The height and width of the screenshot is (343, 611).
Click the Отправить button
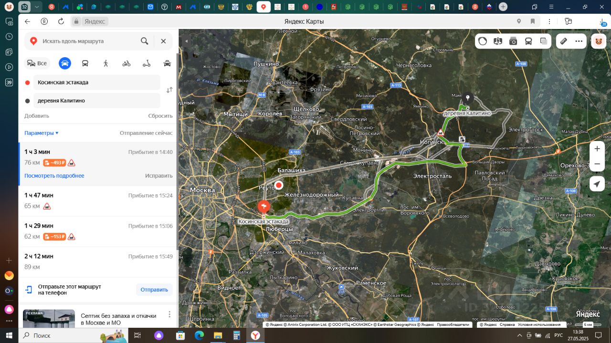point(154,290)
